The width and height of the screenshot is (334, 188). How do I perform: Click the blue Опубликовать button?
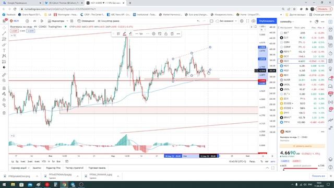(x=267, y=21)
